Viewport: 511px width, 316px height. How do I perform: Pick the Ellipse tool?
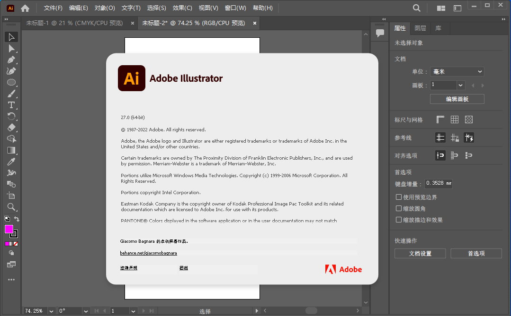point(11,82)
